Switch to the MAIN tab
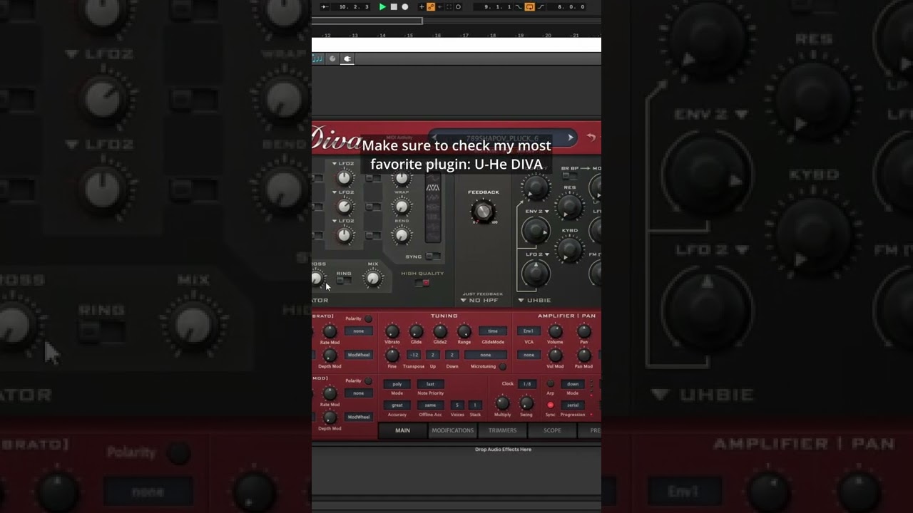The image size is (913, 513). point(402,430)
